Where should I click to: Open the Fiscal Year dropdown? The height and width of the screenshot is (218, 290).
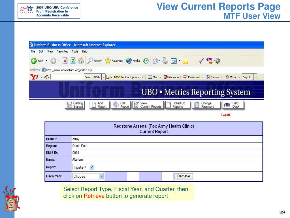point(101,176)
